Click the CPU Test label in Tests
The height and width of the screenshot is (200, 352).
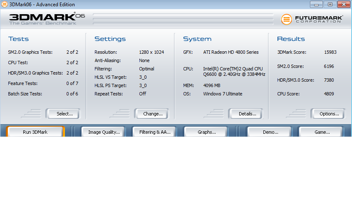point(18,62)
